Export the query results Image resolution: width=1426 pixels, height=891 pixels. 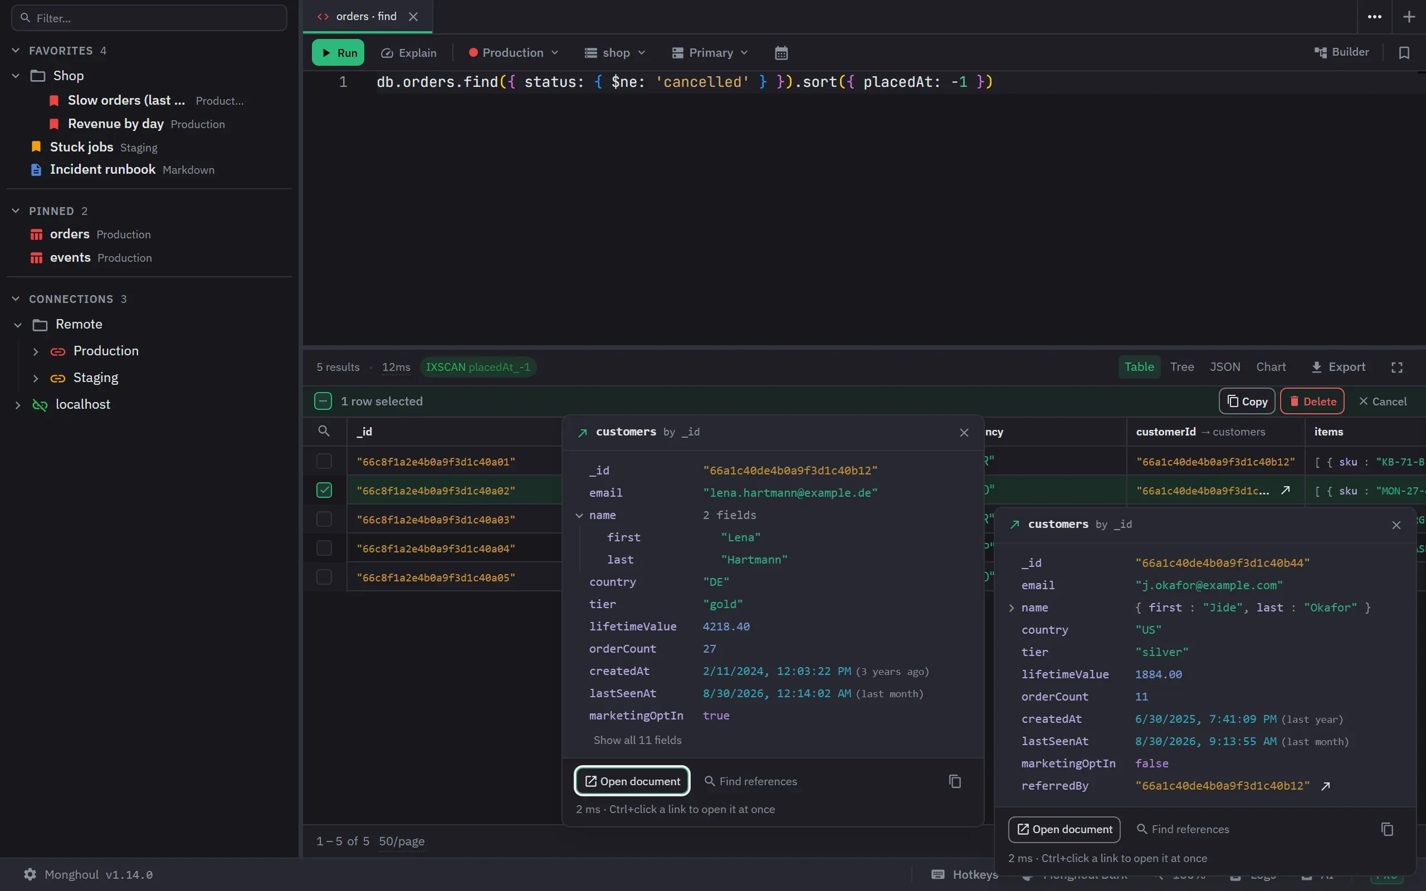1337,367
